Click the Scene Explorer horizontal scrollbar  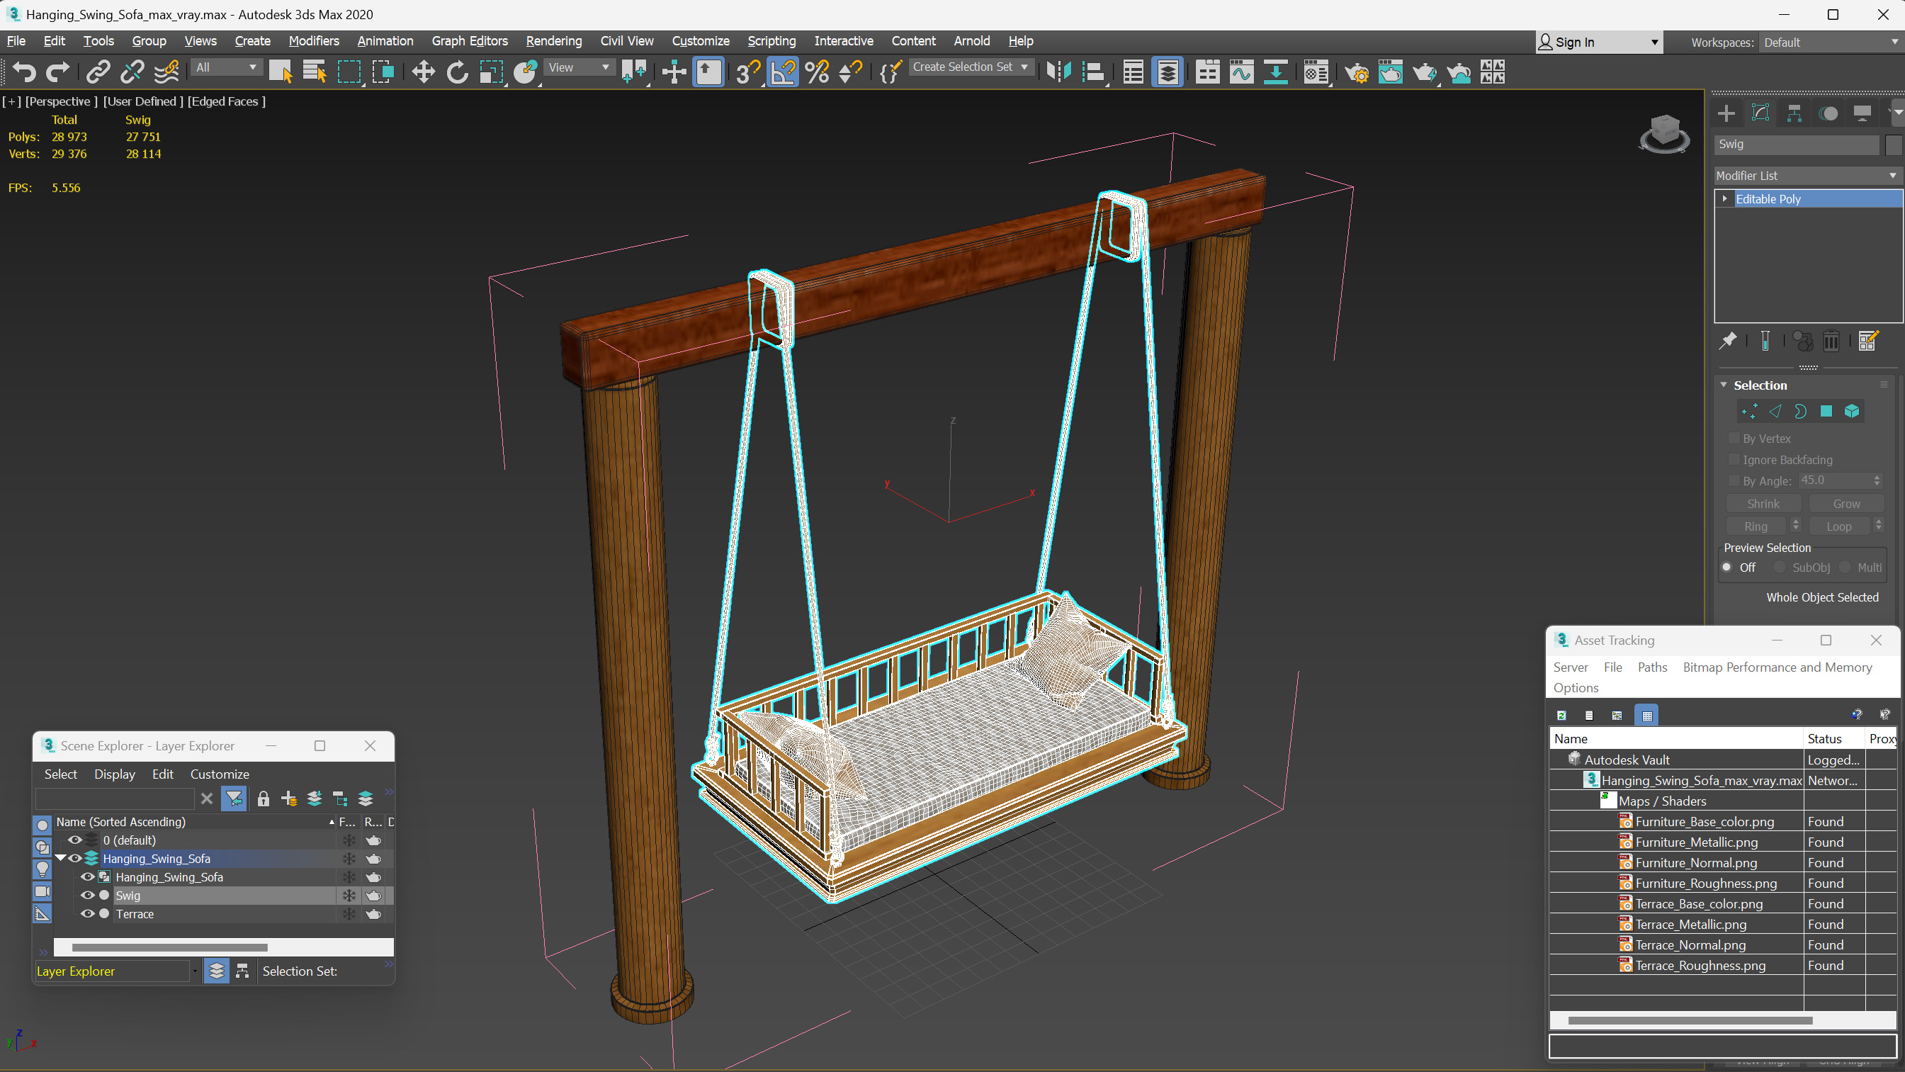(169, 947)
